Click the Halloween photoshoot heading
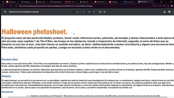 (x=35, y=32)
